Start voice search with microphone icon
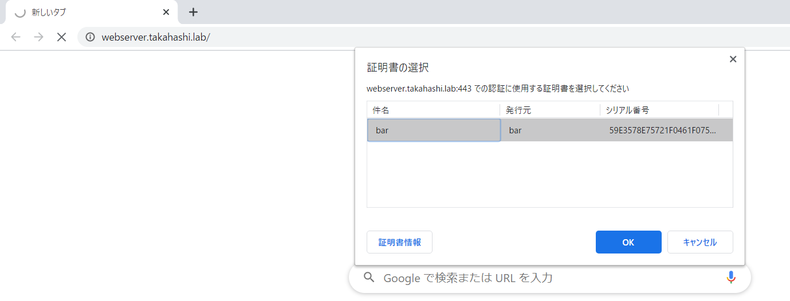The image size is (790, 301). (730, 278)
